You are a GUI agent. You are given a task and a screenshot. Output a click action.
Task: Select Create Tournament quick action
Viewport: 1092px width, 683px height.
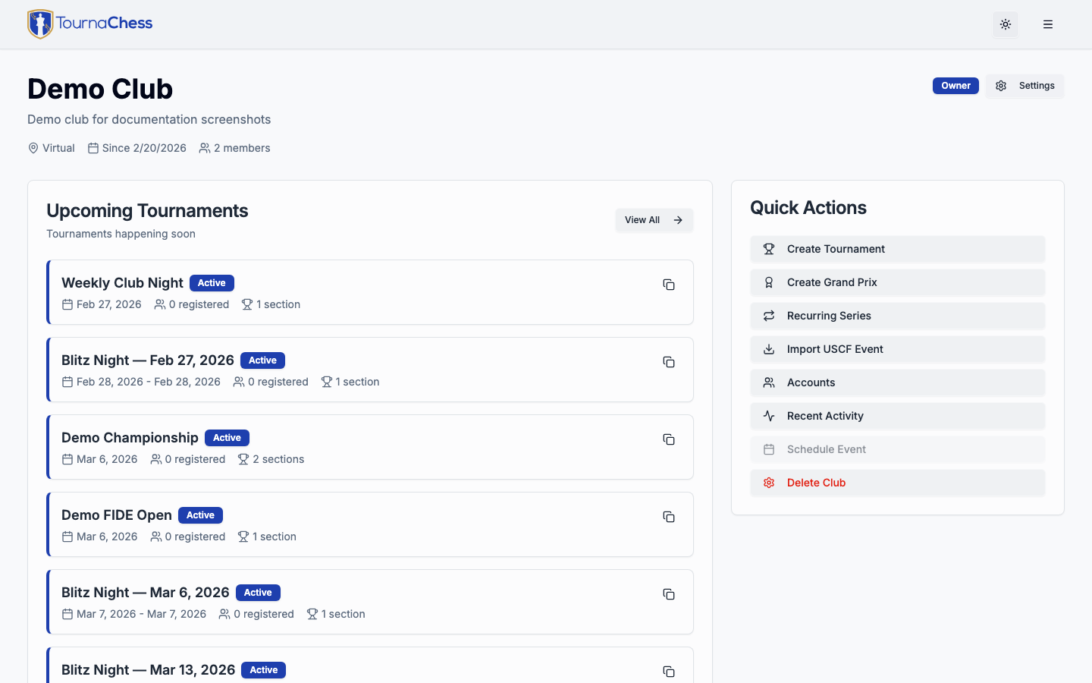(x=897, y=249)
